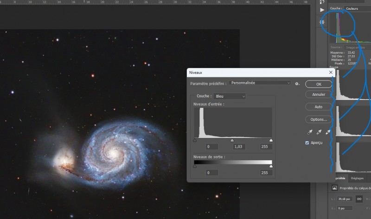Click the Propriétés du calque label

pyautogui.click(x=355, y=188)
